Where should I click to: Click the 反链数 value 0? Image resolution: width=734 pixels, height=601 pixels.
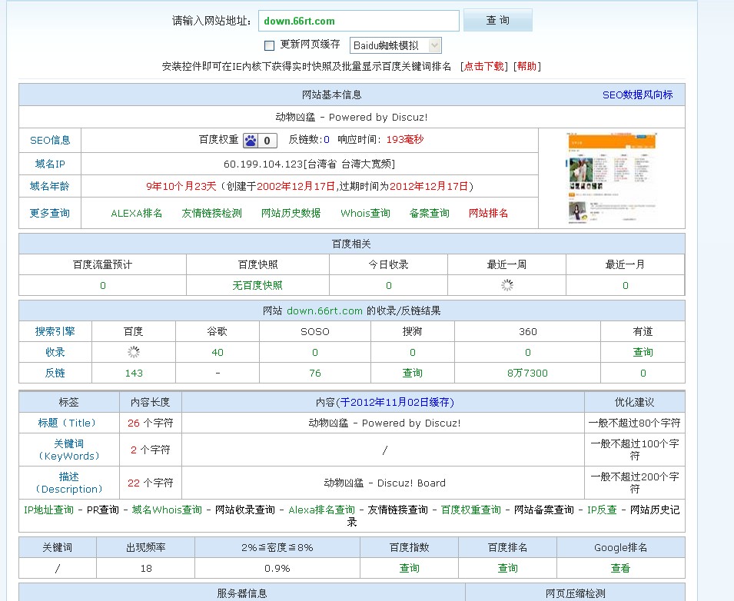point(327,139)
